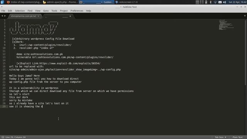Viewport: 247px width, 139px height.
Task: Open the Tools menu
Action: point(54,11)
